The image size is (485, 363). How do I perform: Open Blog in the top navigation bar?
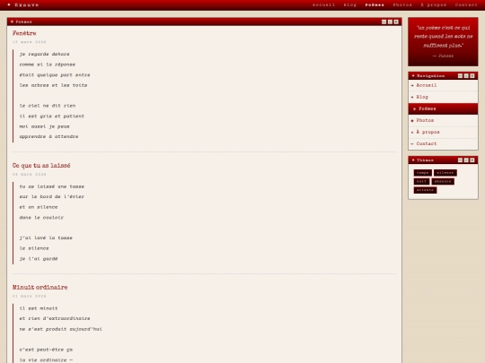click(350, 5)
